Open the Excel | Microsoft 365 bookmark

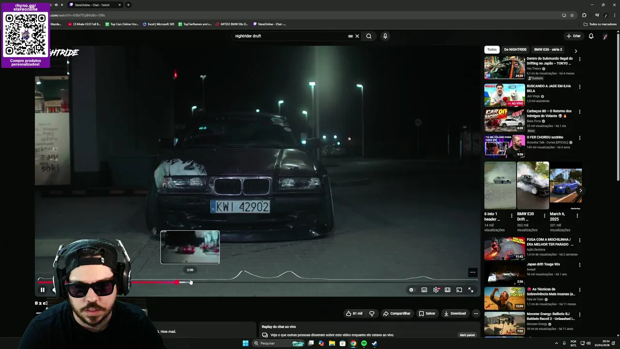[158, 24]
